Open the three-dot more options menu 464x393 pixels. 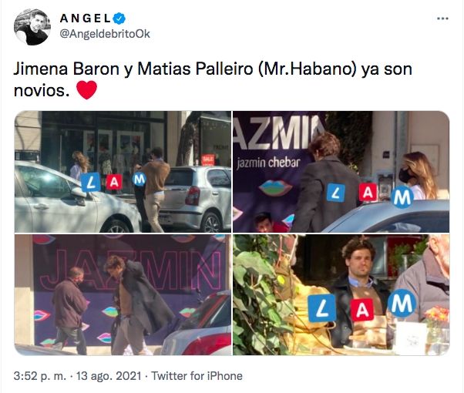(442, 18)
